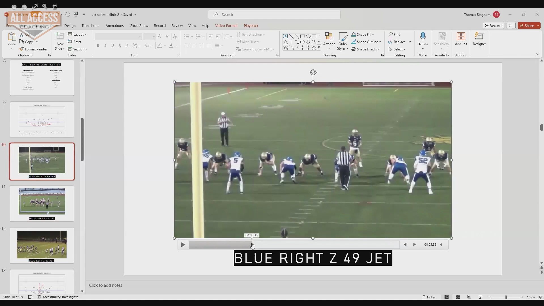This screenshot has height=306, width=544.
Task: Toggle italic formatting
Action: (x=105, y=45)
